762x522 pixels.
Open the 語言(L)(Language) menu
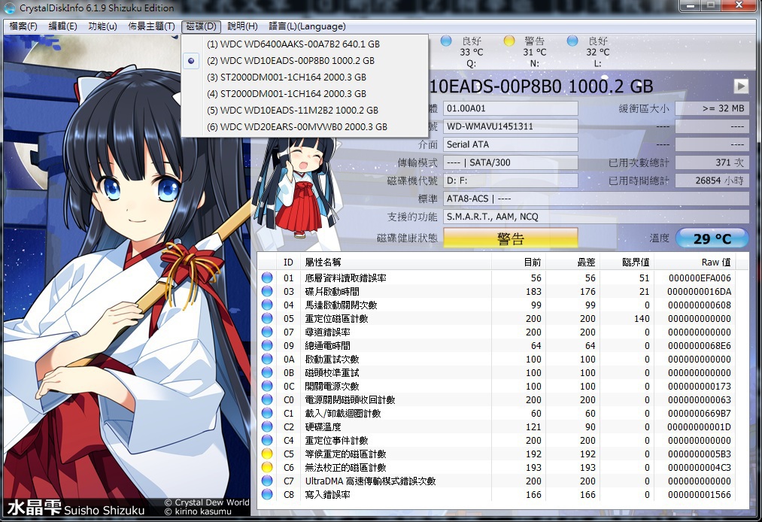coord(307,26)
